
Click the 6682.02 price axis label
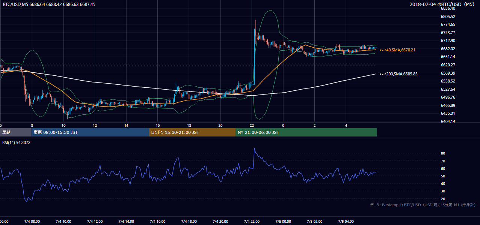448,49
